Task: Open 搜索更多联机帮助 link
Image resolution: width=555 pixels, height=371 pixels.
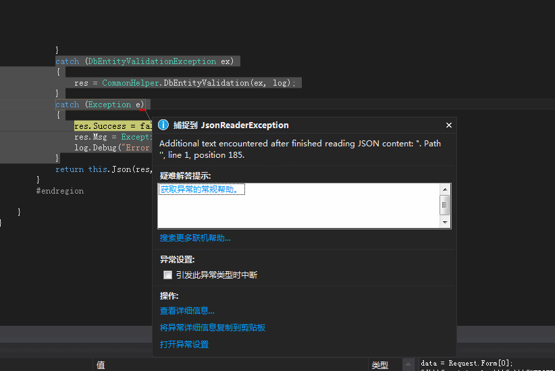Action: pyautogui.click(x=195, y=237)
